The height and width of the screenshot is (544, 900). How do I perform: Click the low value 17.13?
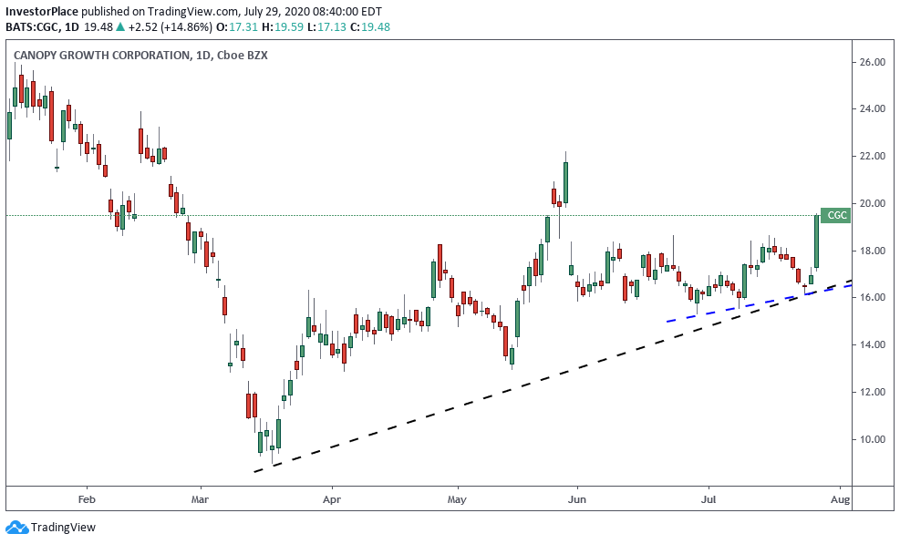coord(332,26)
